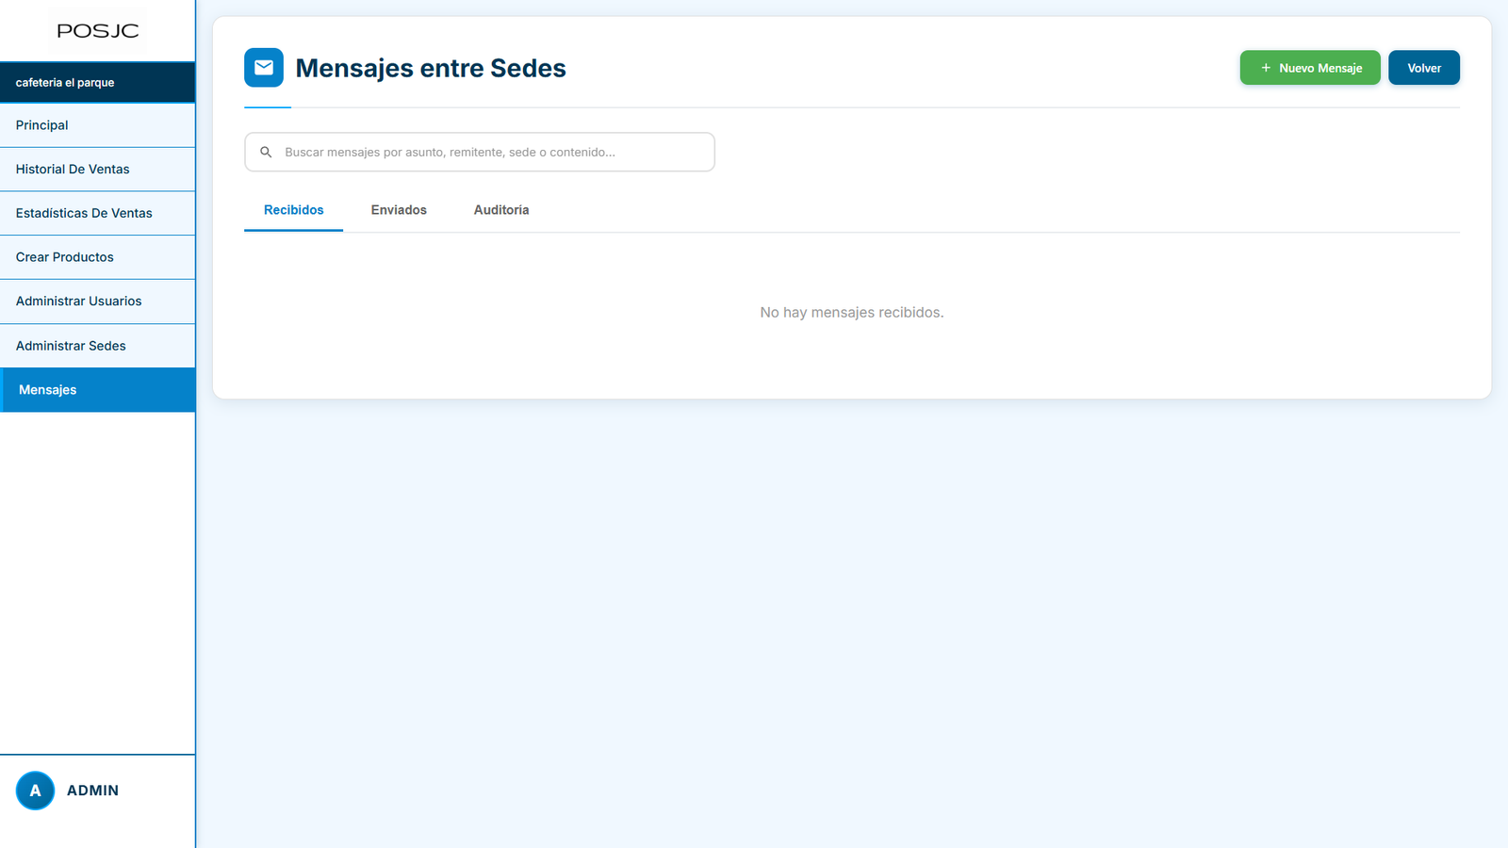Open Administrar Sedes menu item
The width and height of the screenshot is (1508, 848).
point(71,346)
